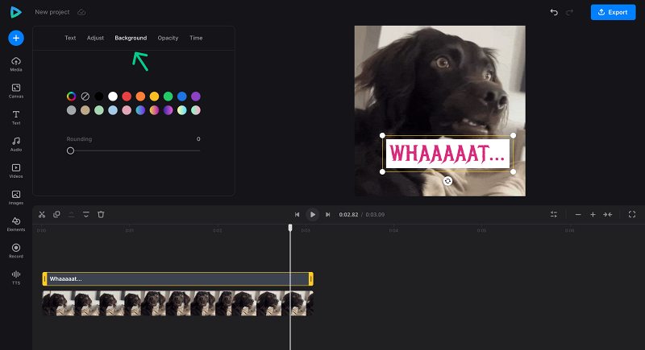Click the Export button
This screenshot has width=645, height=350.
click(x=613, y=12)
